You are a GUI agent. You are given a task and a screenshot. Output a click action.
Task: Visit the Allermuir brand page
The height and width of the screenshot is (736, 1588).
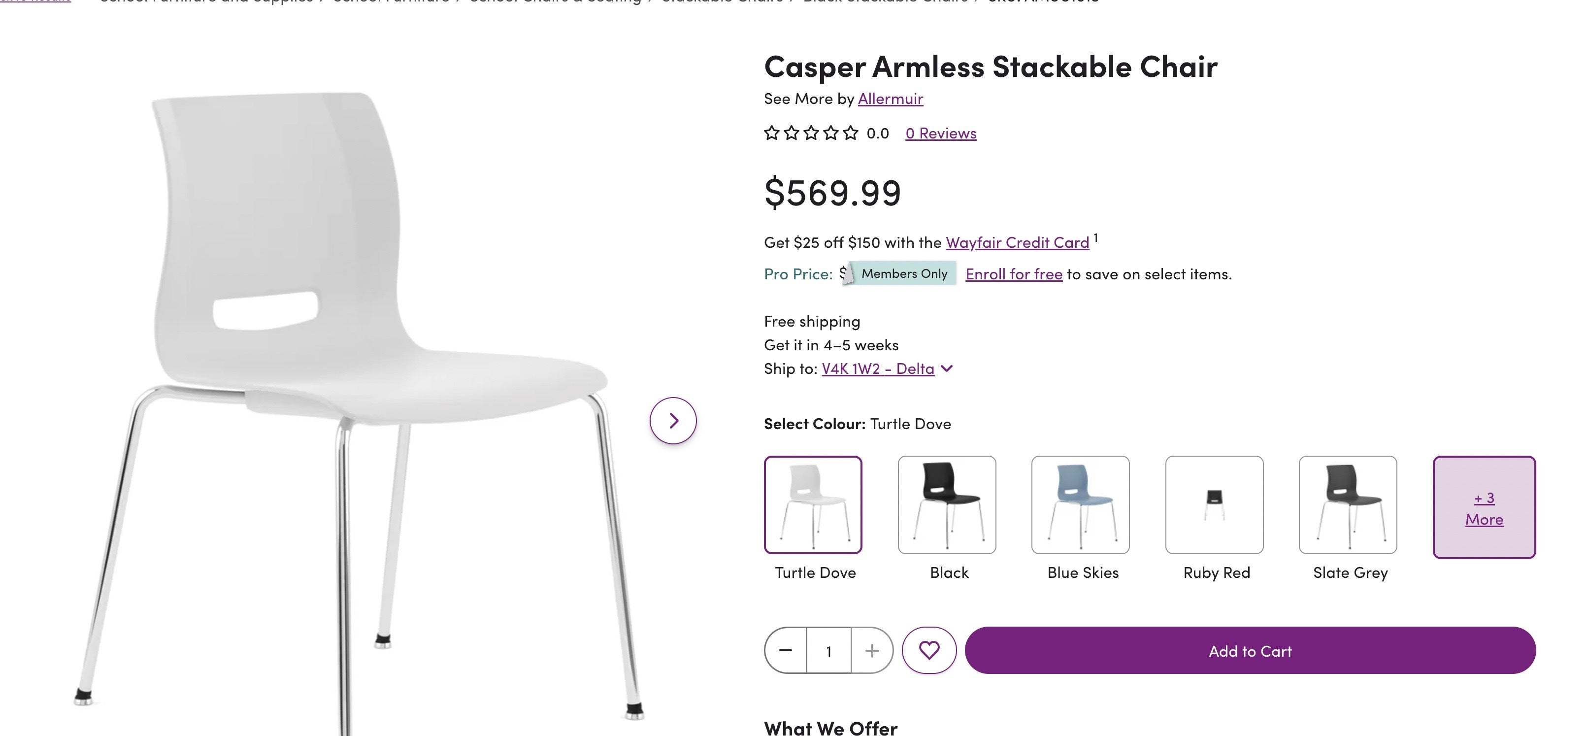[x=890, y=98]
